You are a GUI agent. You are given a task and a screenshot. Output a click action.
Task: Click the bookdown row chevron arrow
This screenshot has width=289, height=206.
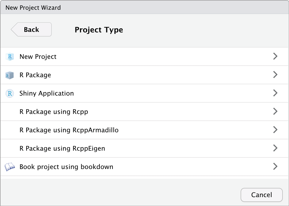pyautogui.click(x=275, y=166)
